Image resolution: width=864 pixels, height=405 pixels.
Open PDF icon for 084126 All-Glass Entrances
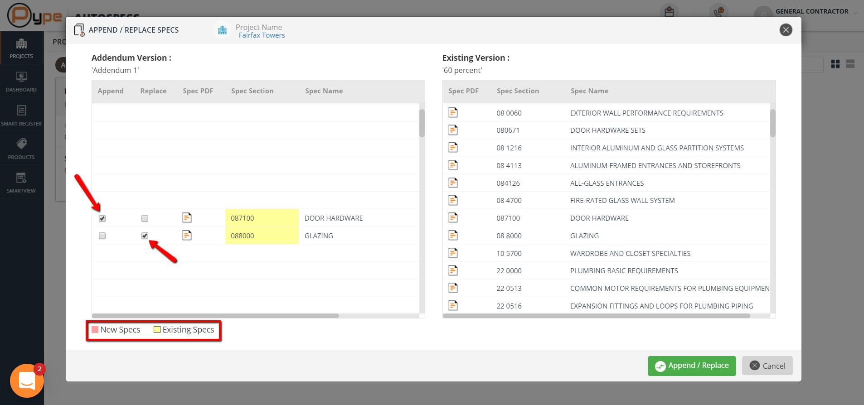click(453, 183)
